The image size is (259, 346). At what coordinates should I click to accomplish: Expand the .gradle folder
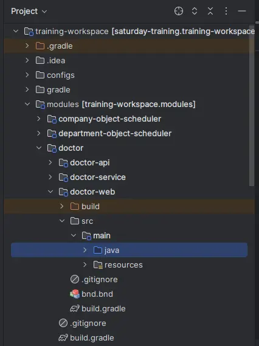tap(27, 46)
